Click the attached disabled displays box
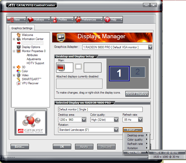This screenshot has width=186, height=163. [x=79, y=84]
